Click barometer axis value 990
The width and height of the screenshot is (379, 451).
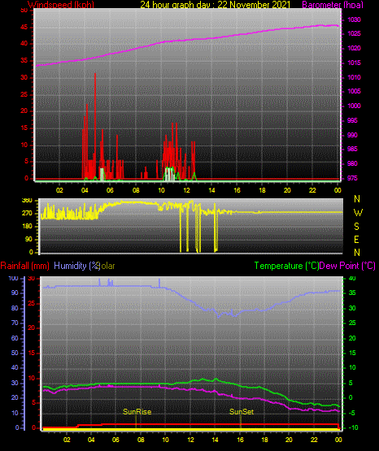pyautogui.click(x=352, y=135)
